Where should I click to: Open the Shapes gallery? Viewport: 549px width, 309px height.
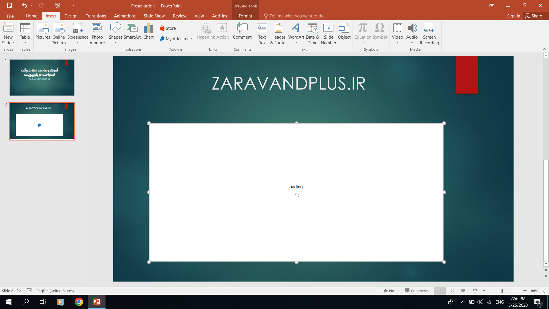point(116,34)
